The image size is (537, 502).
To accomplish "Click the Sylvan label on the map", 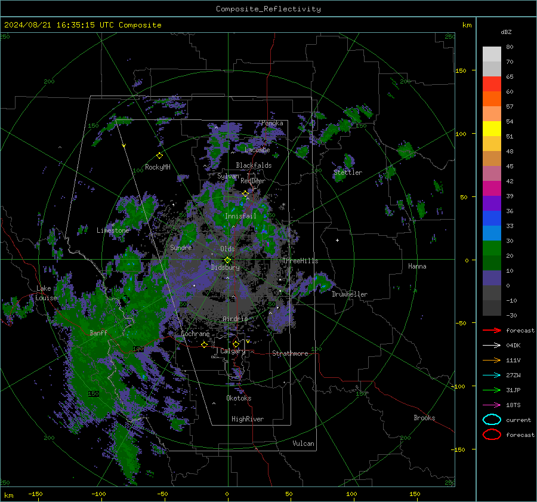I will tap(228, 176).
